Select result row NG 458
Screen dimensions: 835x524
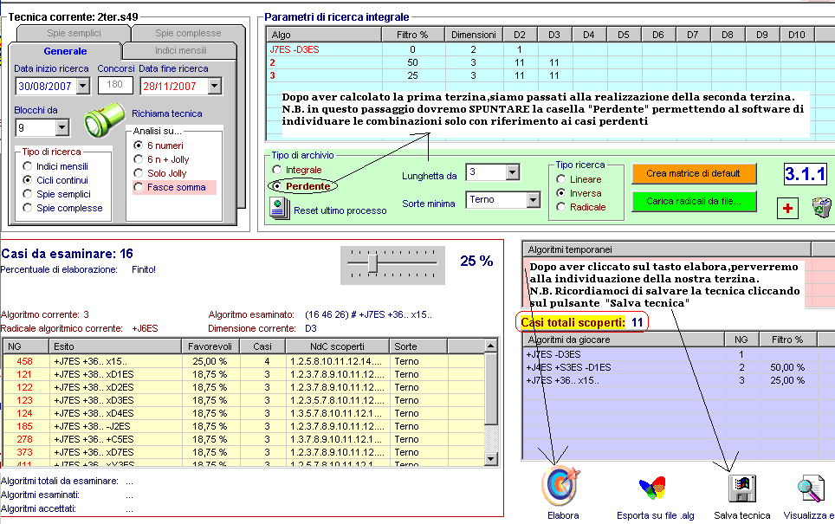coord(243,361)
